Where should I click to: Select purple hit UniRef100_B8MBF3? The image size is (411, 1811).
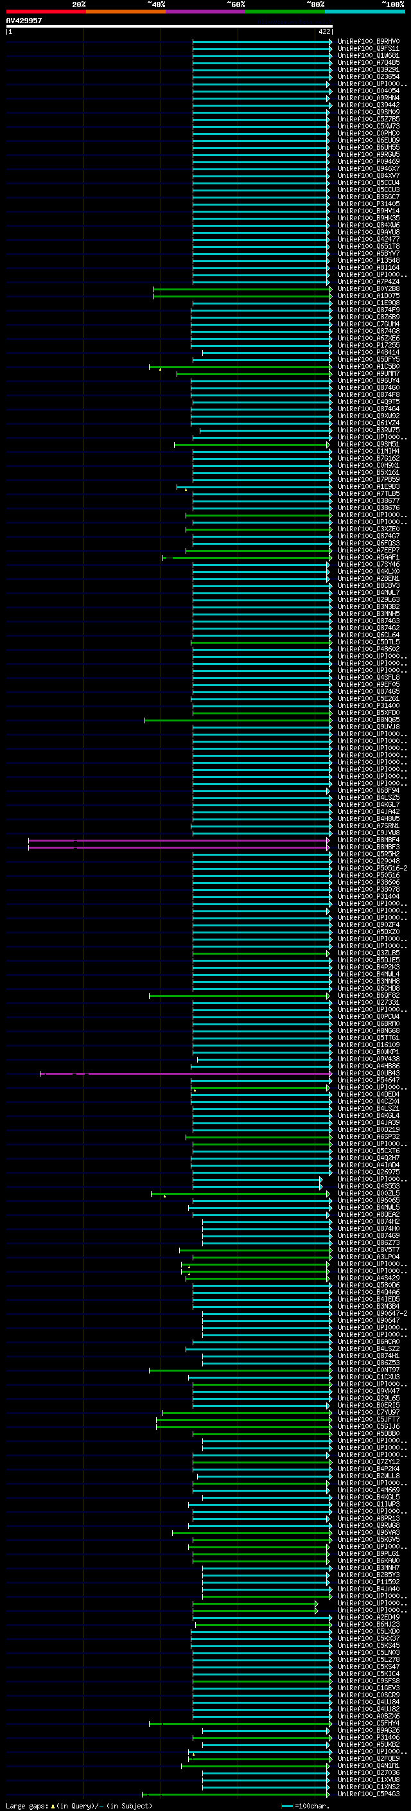tap(369, 847)
